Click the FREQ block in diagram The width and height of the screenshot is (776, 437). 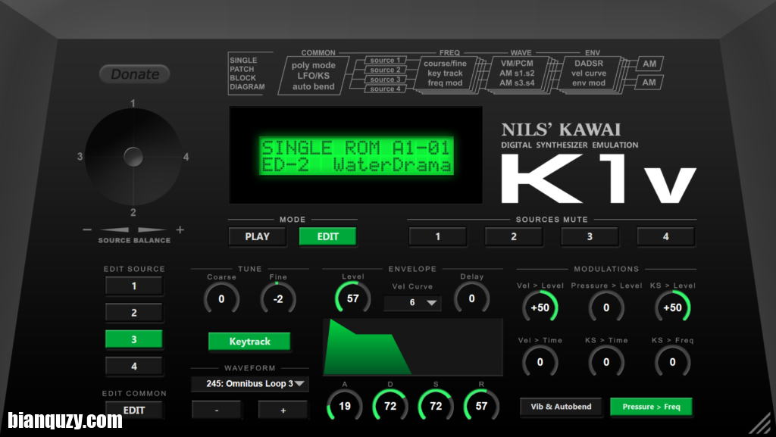click(446, 73)
